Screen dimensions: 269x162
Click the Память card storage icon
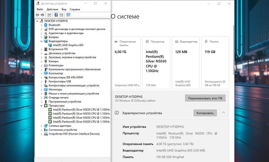pos(206,42)
